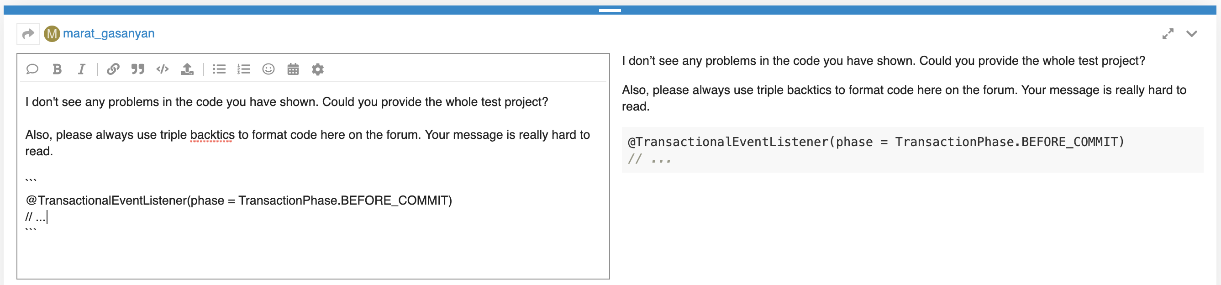Open the emoji picker

coord(268,69)
